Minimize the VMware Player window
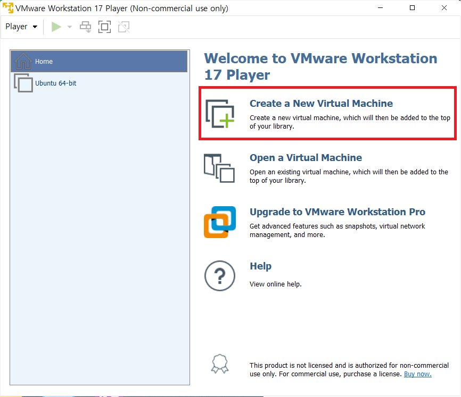The width and height of the screenshot is (461, 397). click(380, 8)
